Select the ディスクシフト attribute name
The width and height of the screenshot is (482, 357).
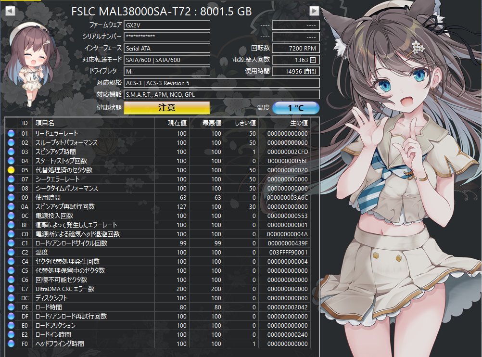click(51, 298)
